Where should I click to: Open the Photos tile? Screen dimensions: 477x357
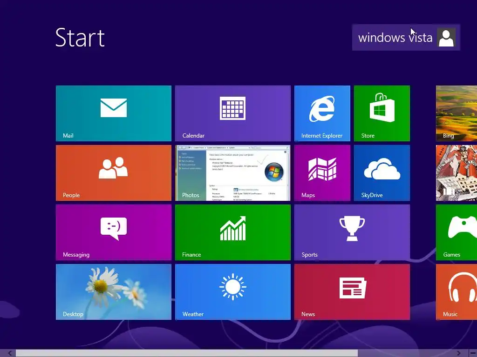(233, 173)
